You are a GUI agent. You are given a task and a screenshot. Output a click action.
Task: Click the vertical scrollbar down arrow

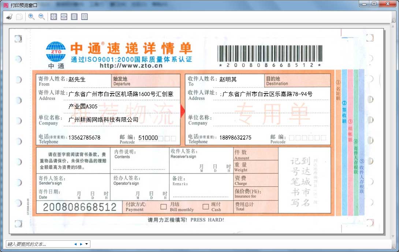pos(394,236)
